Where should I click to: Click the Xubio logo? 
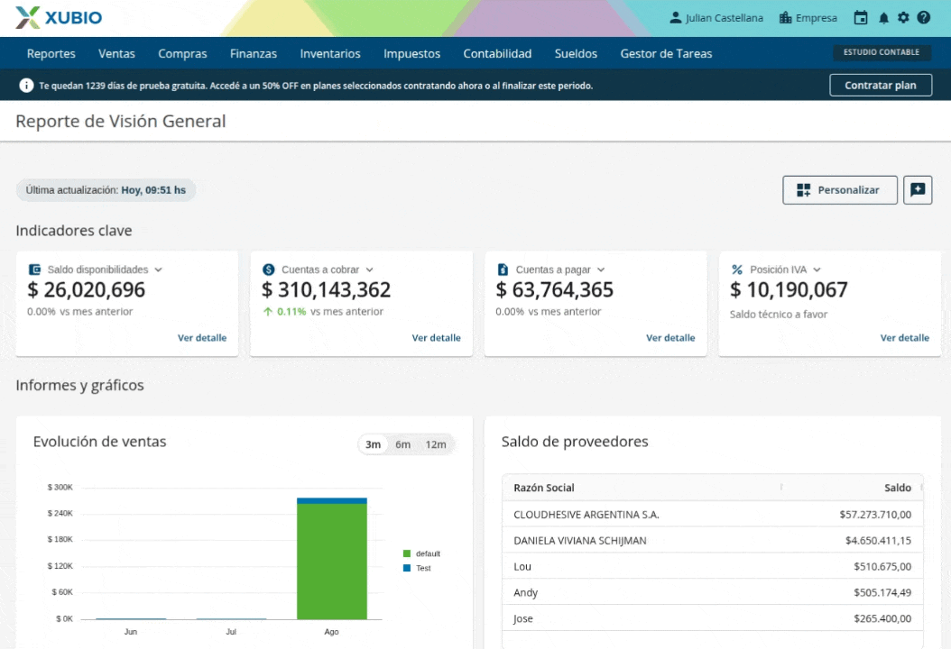coord(59,17)
